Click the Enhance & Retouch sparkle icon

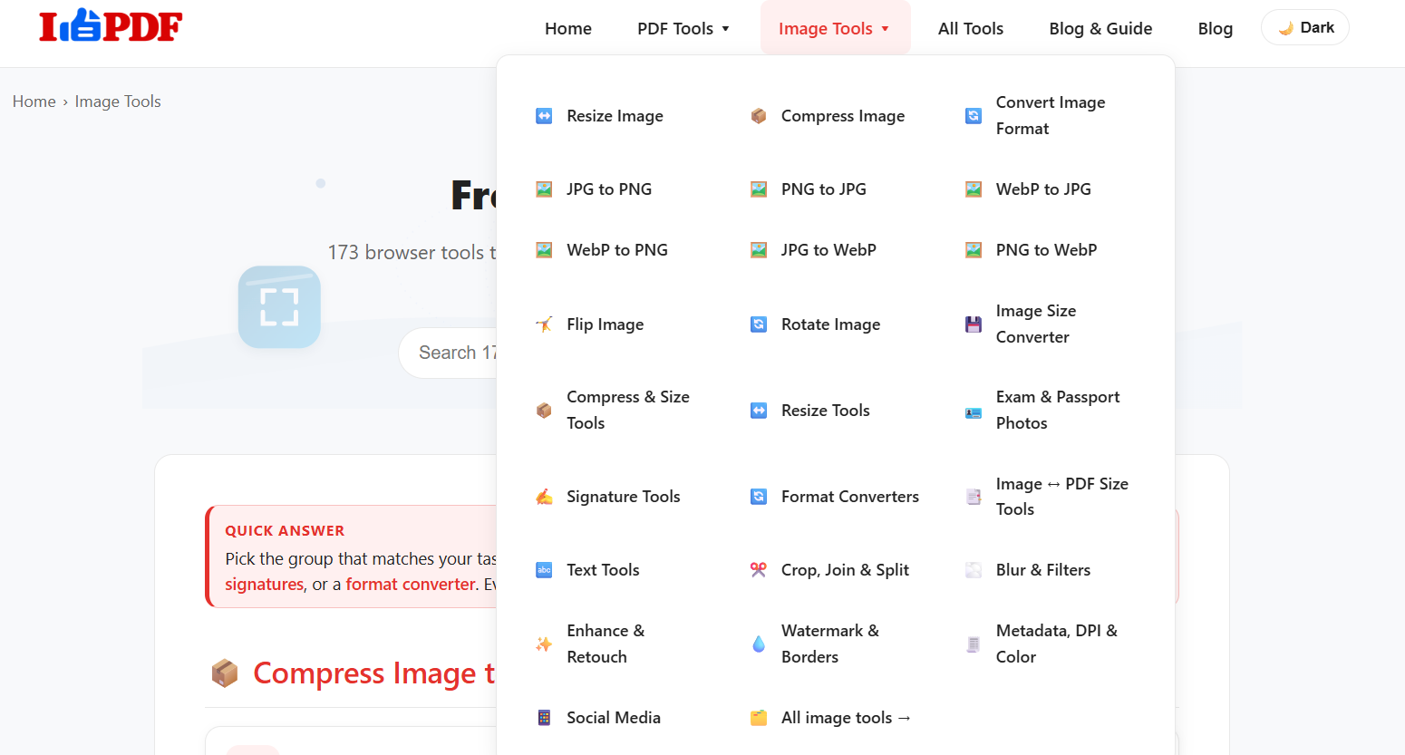click(544, 644)
